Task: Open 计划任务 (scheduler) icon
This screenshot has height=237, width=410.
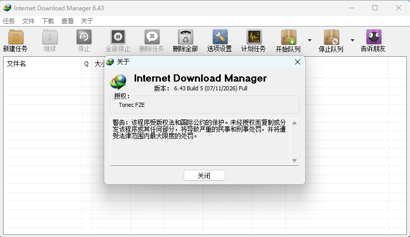Action: (x=254, y=37)
